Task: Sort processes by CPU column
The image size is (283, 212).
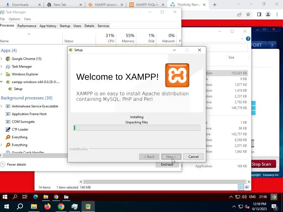Action: [x=106, y=38]
